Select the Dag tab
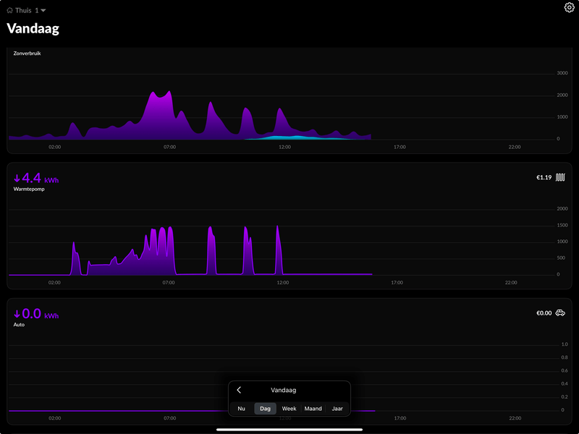The height and width of the screenshot is (434, 579). pos(265,409)
